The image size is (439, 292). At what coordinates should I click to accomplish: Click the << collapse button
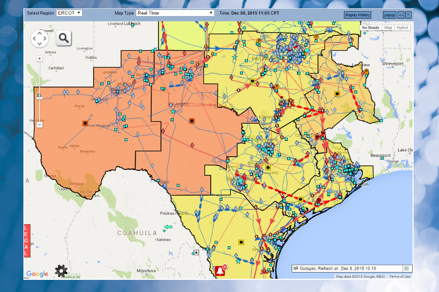click(401, 15)
